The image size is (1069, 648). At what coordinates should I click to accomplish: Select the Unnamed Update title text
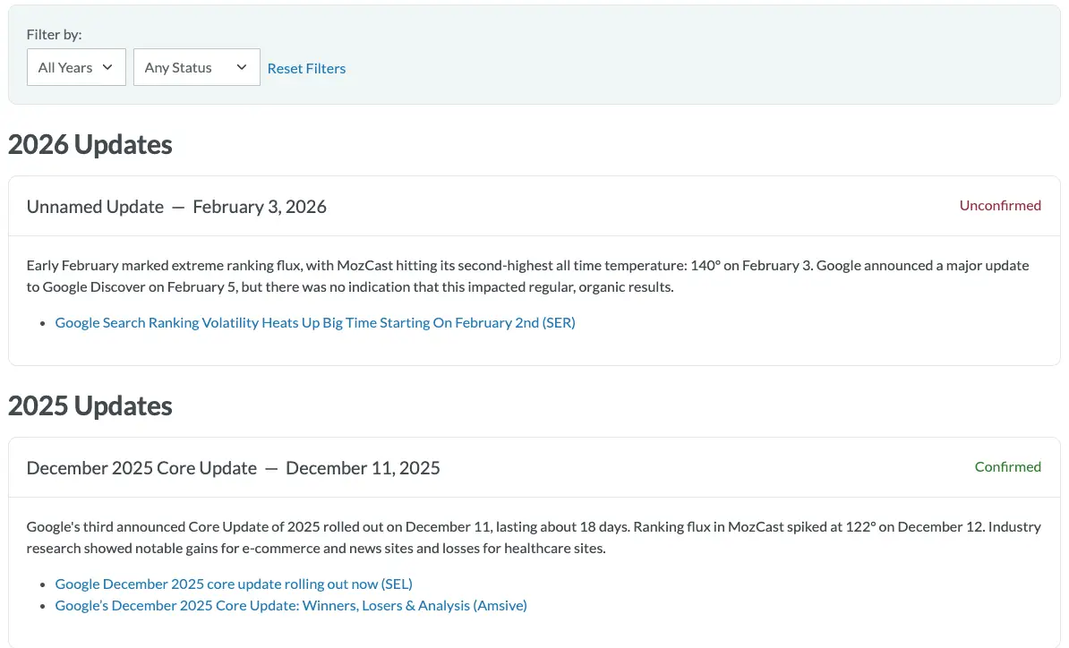coord(95,207)
